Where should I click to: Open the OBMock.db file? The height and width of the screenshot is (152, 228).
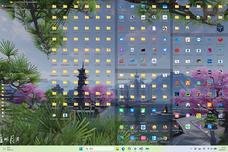[8, 116]
